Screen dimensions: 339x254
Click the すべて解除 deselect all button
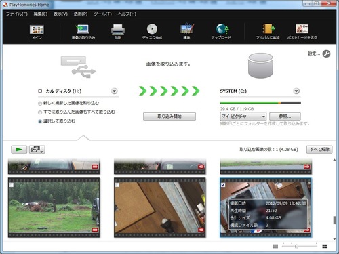(319, 150)
